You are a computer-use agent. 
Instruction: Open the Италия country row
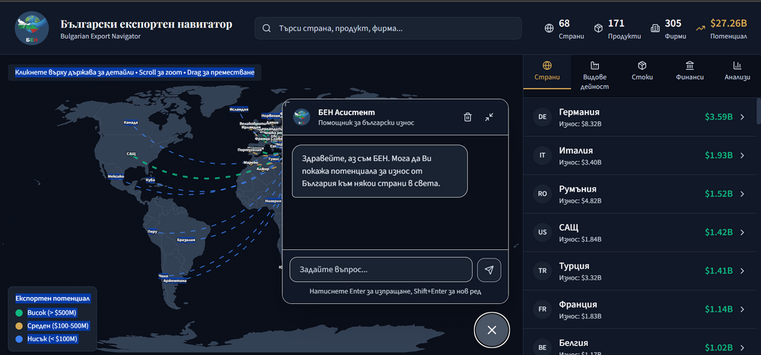[639, 155]
